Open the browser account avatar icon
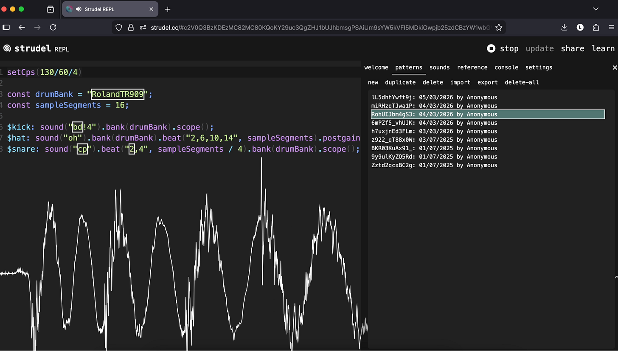 [580, 27]
